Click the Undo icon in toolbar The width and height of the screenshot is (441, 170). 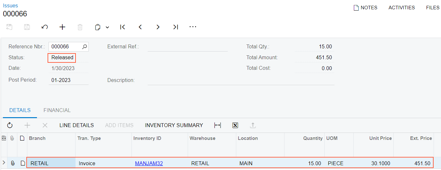pos(45,27)
